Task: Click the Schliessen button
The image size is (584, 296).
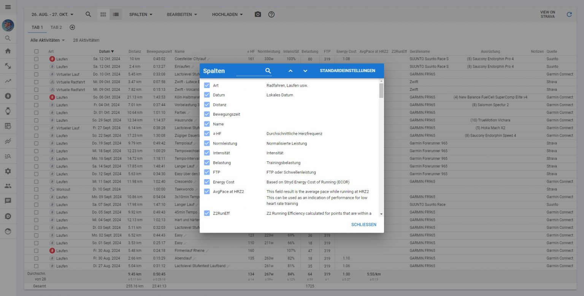Action: [x=363, y=225]
